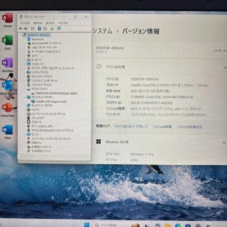Click the Windows の仕様 section header
Image resolution: width=227 pixels, height=227 pixels.
pos(117,142)
